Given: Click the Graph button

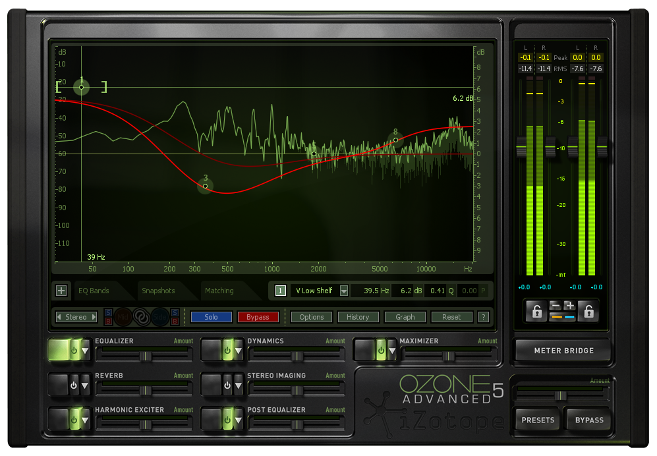Looking at the screenshot, I should click(405, 317).
